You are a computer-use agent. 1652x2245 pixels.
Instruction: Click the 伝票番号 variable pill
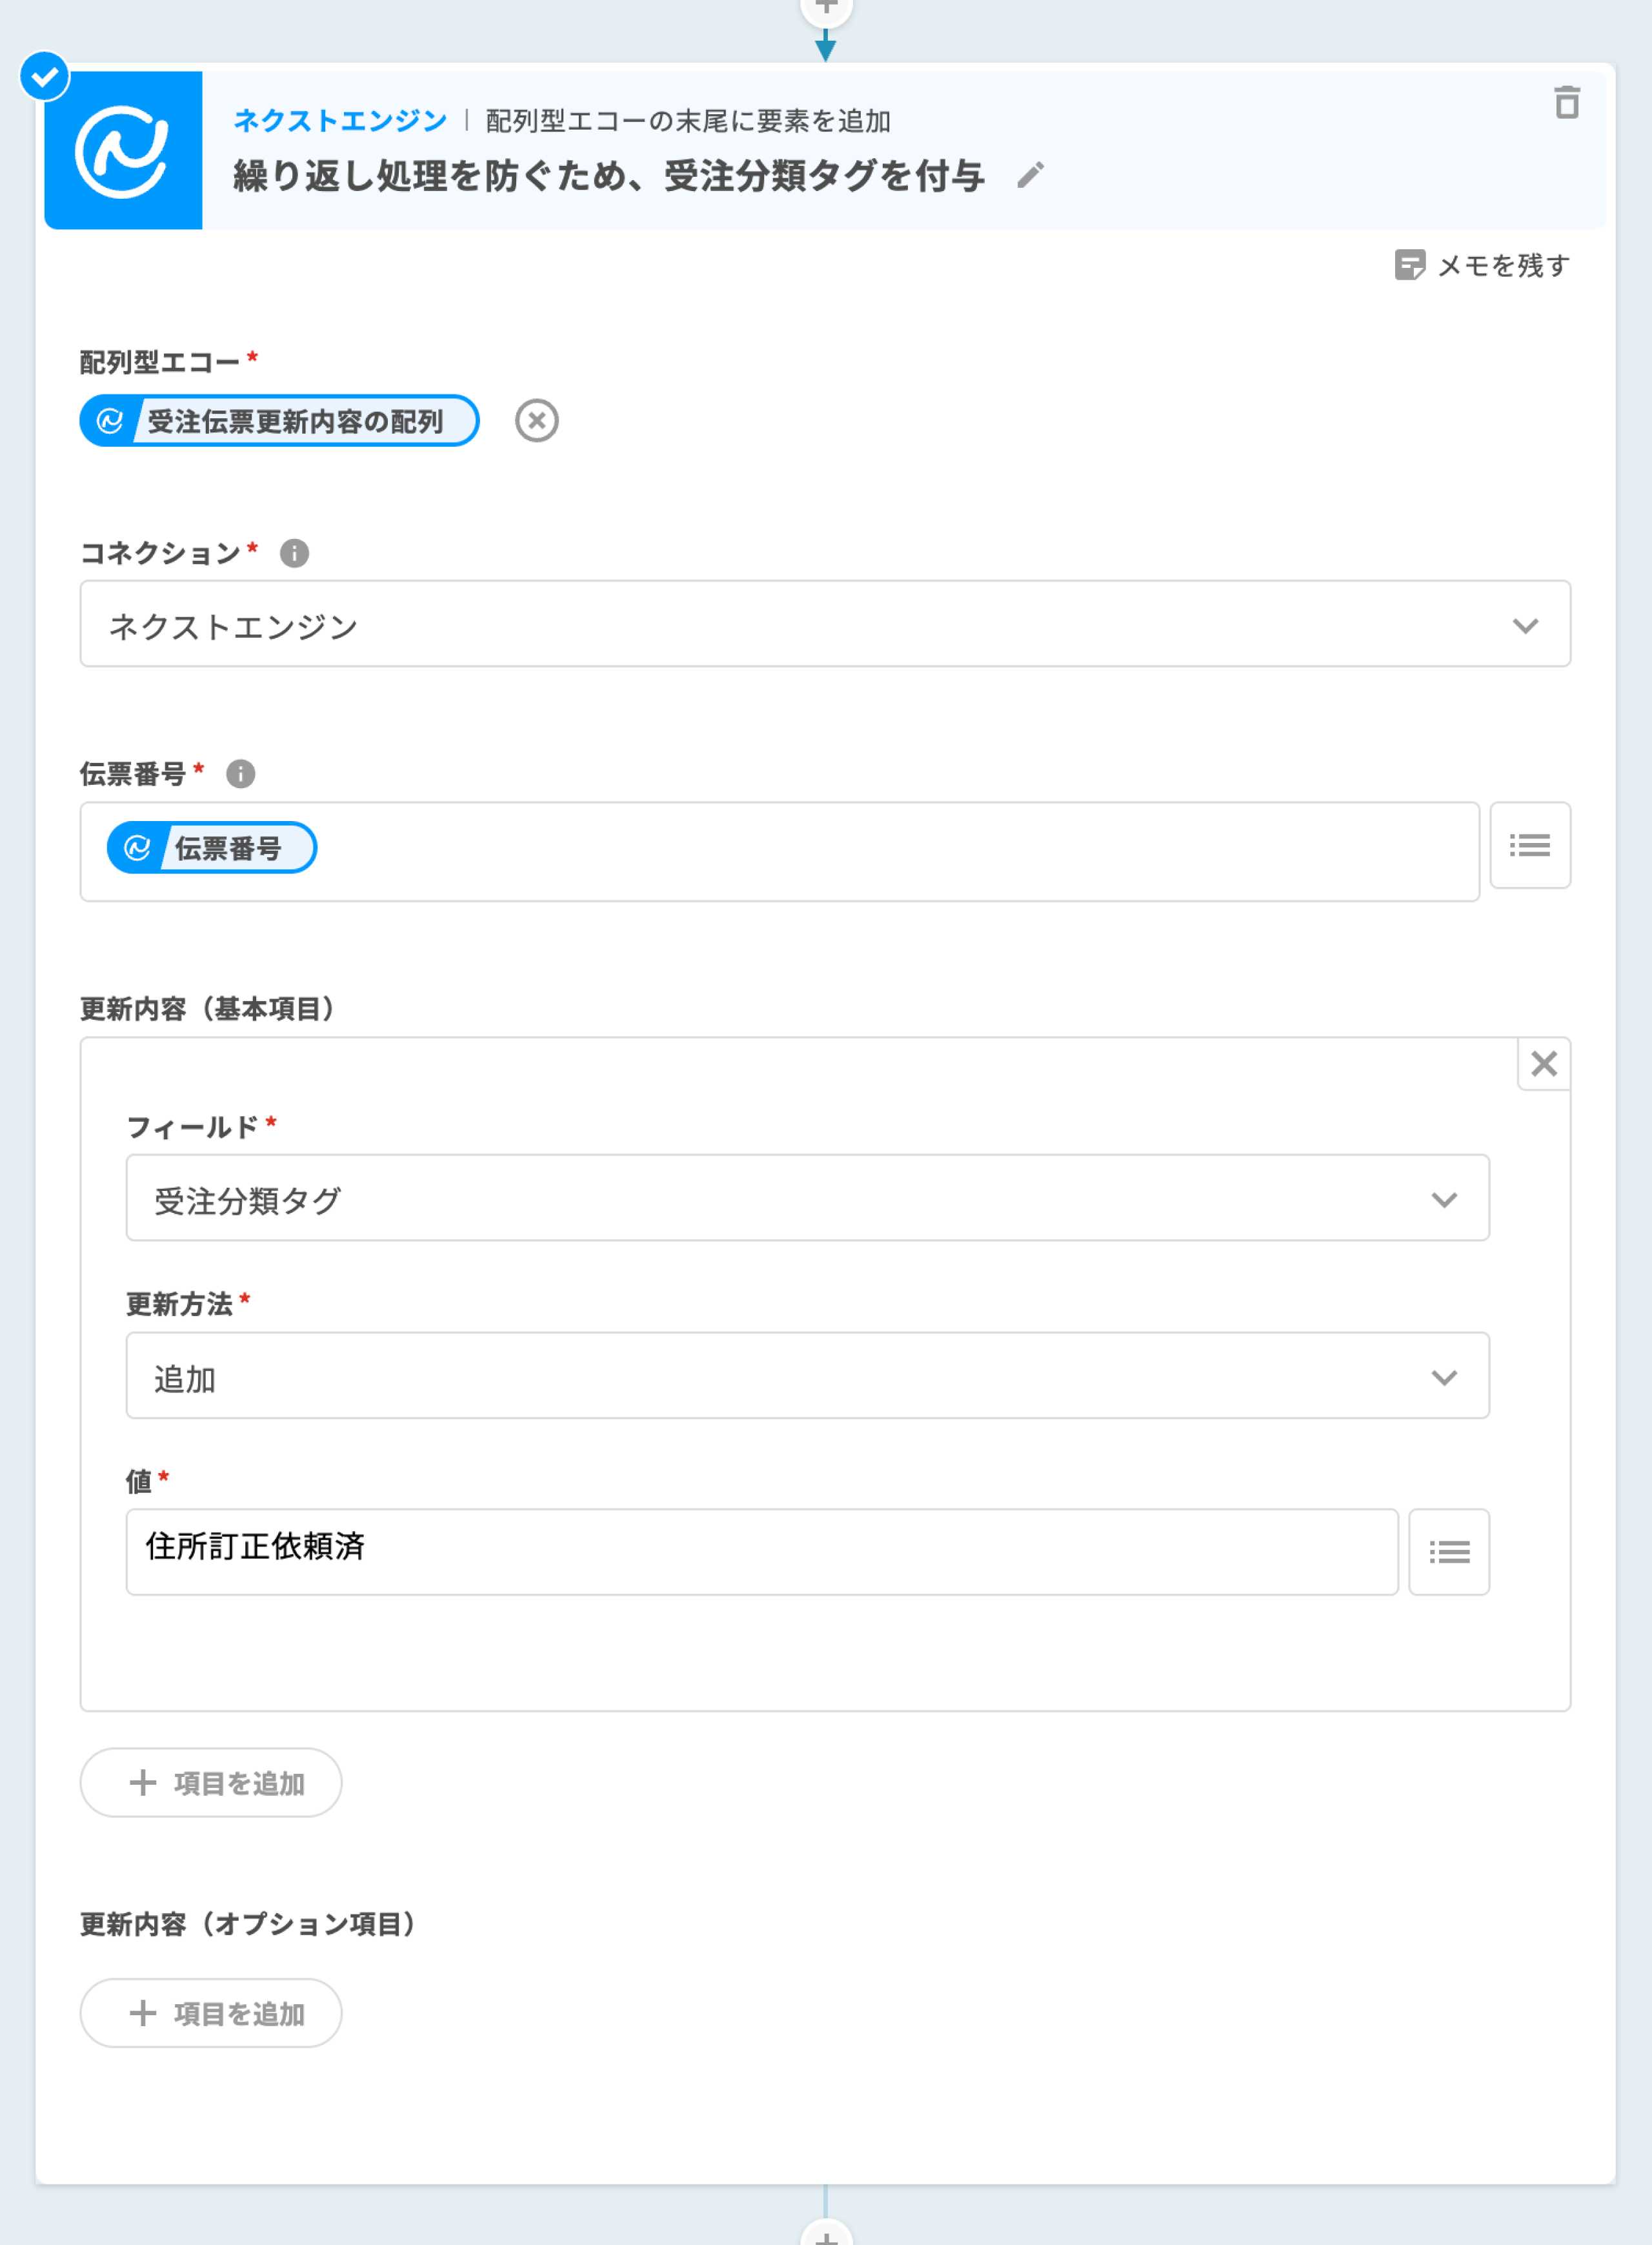212,848
